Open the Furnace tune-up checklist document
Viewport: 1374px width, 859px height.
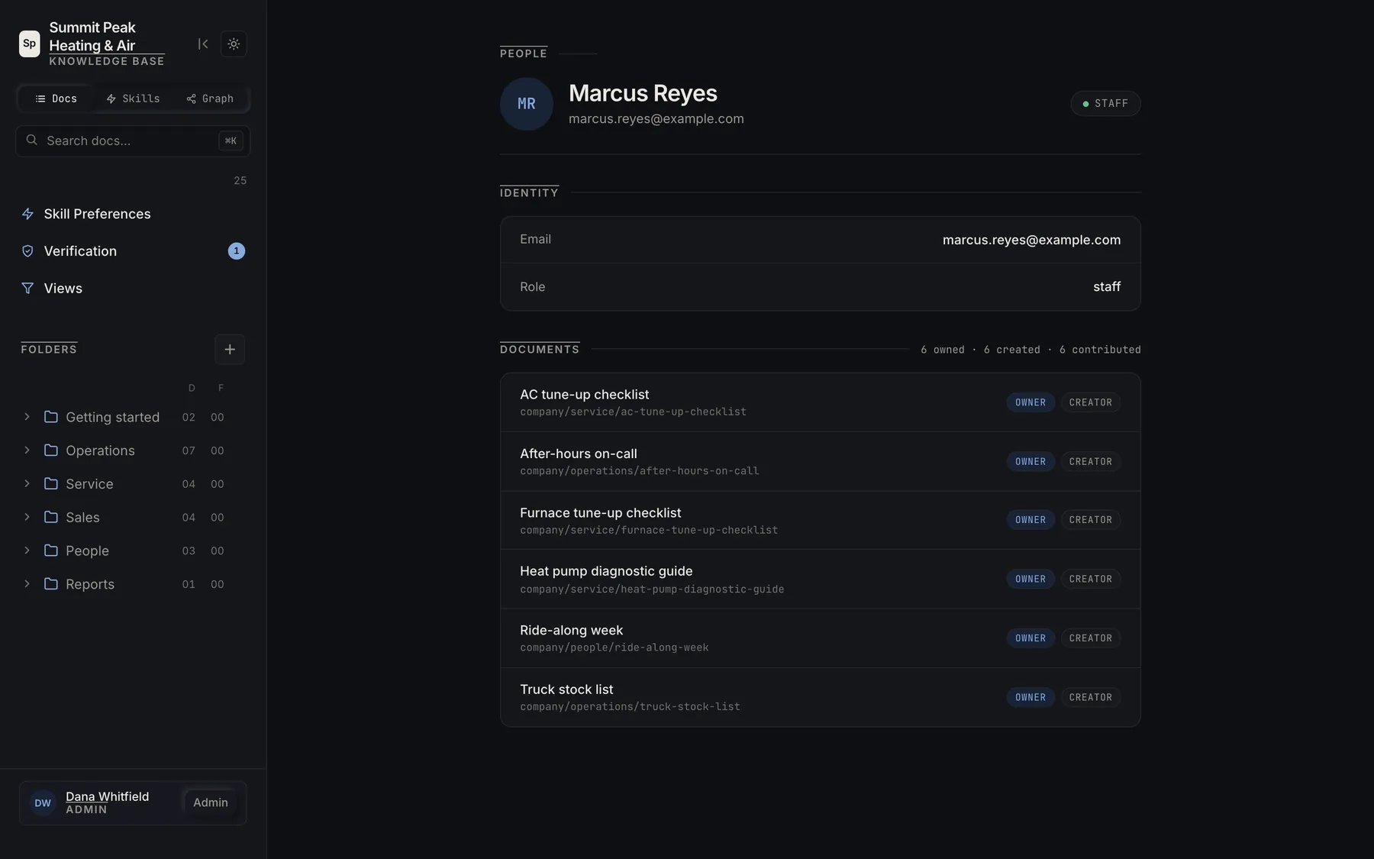tap(821, 520)
